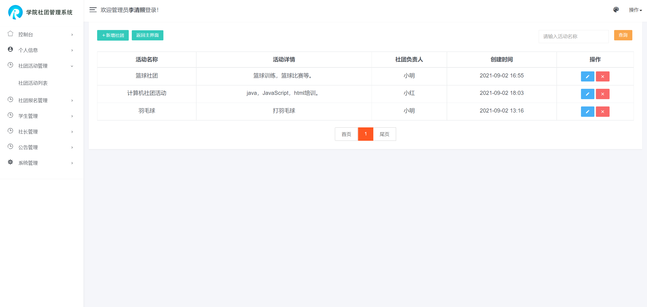Click the +新增社团 button

point(113,35)
